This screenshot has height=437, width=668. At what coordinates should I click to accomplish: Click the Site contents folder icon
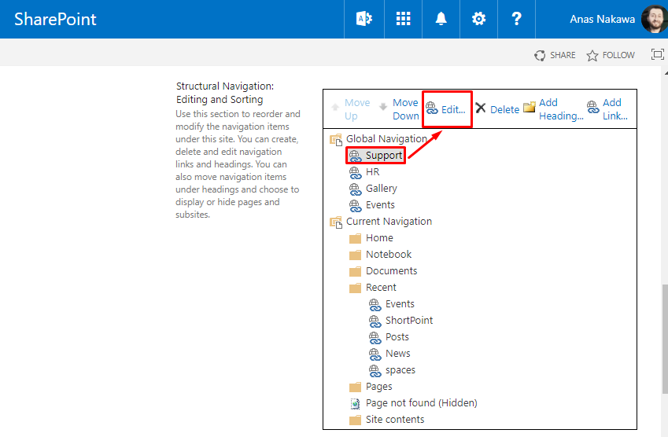tap(355, 420)
